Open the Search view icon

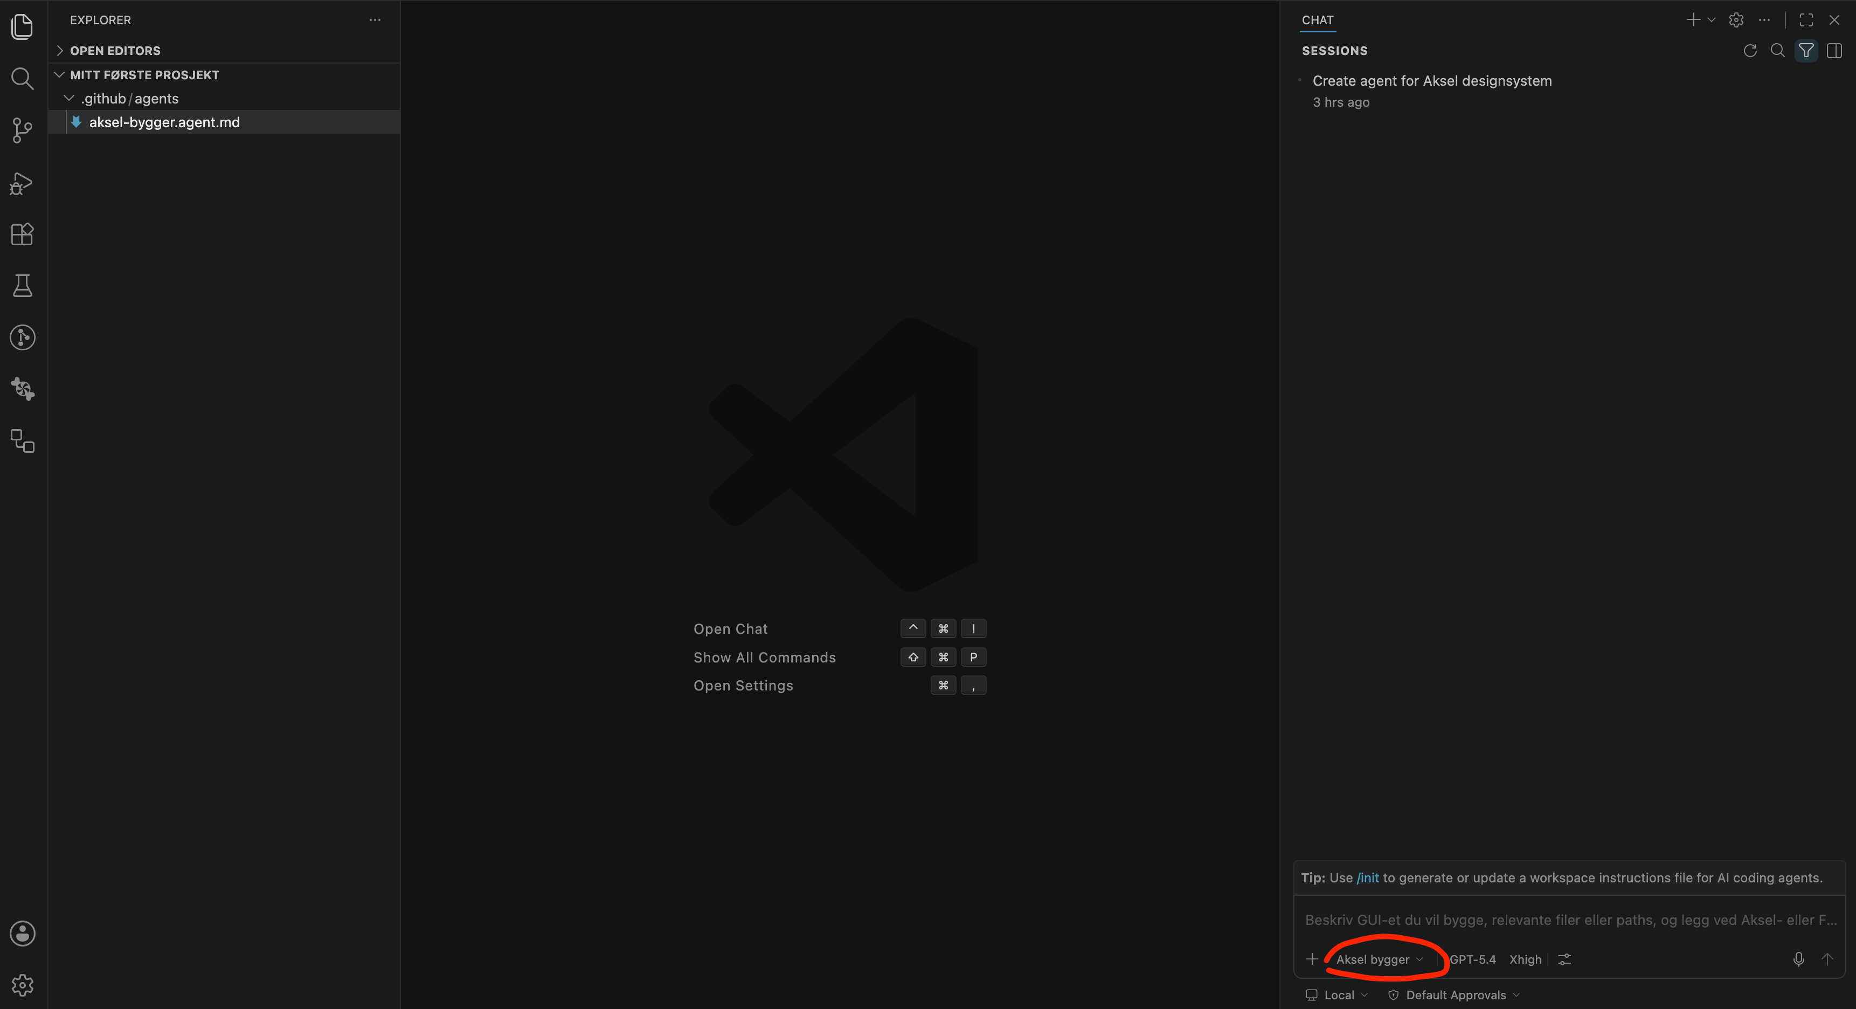click(22, 79)
